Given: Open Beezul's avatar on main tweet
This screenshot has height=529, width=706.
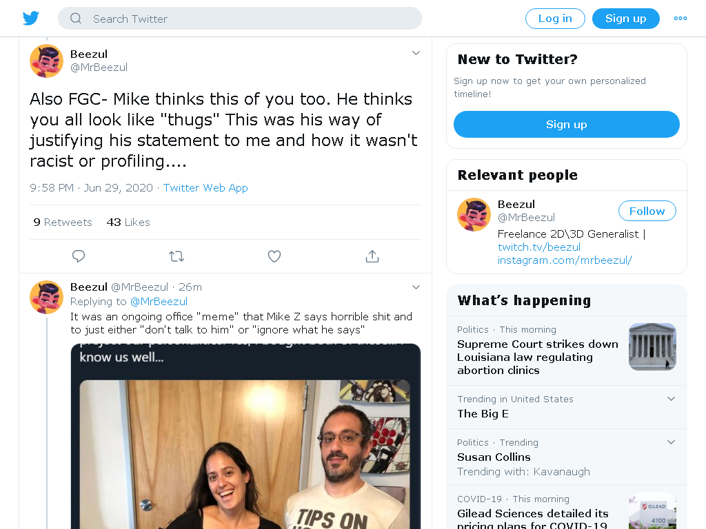Looking at the screenshot, I should coord(46,61).
